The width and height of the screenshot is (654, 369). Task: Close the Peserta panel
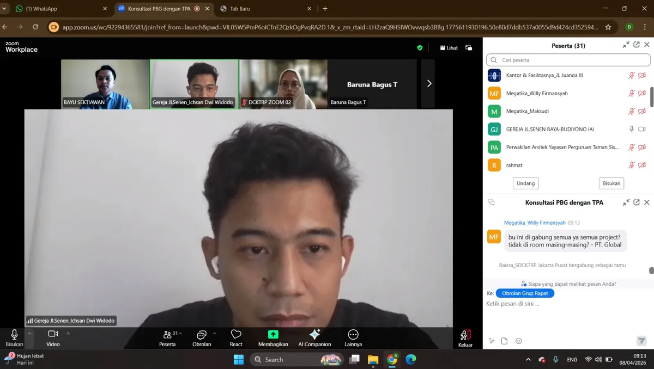647,45
